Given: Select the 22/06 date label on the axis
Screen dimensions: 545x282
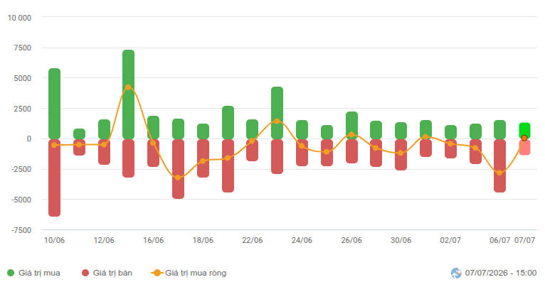Looking at the screenshot, I should [253, 240].
